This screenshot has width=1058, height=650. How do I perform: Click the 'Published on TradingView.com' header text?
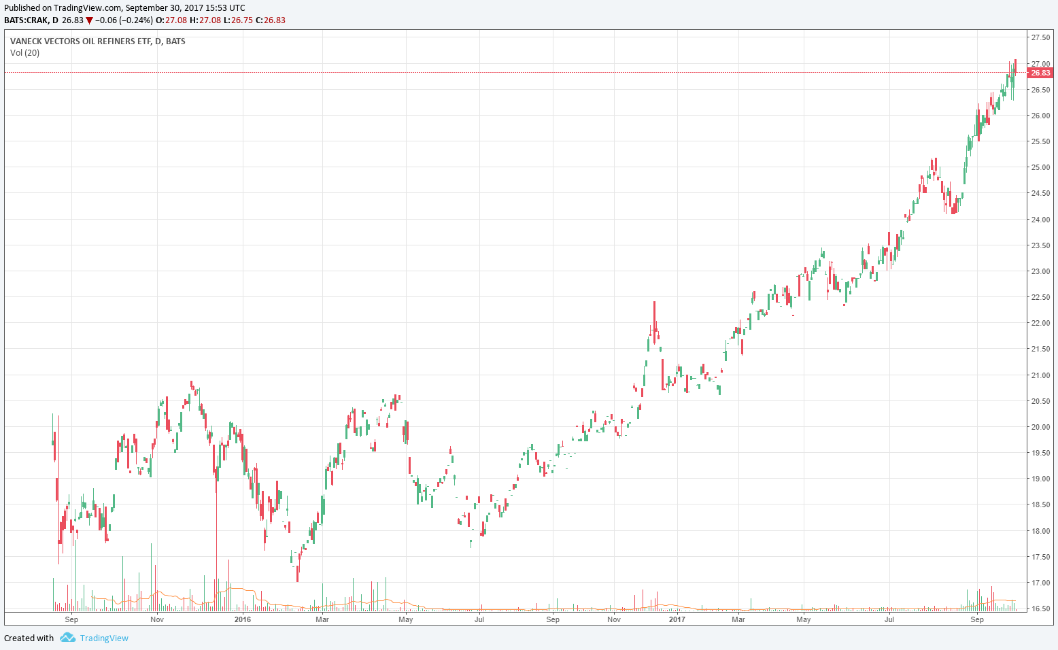coord(63,8)
